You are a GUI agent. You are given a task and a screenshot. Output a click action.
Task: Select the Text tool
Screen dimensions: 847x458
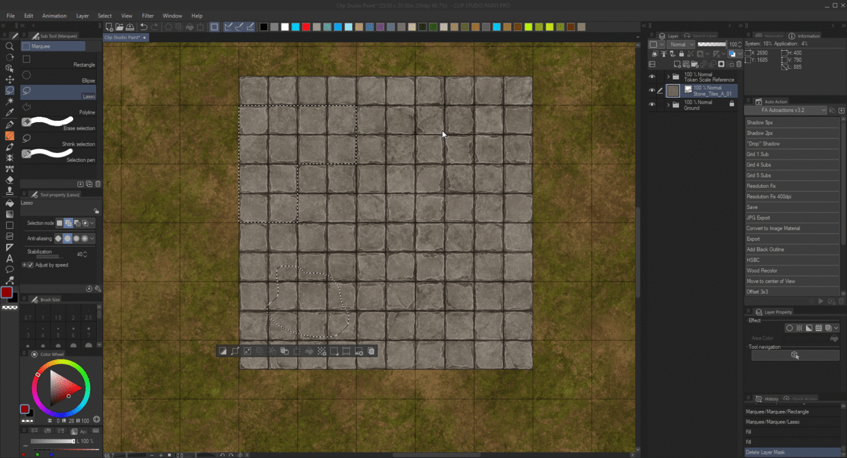10,259
